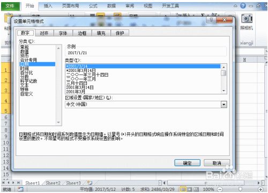Image resolution: width=268 pixels, height=193 pixels.
Task: Select column header H
Action: pos(244,60)
